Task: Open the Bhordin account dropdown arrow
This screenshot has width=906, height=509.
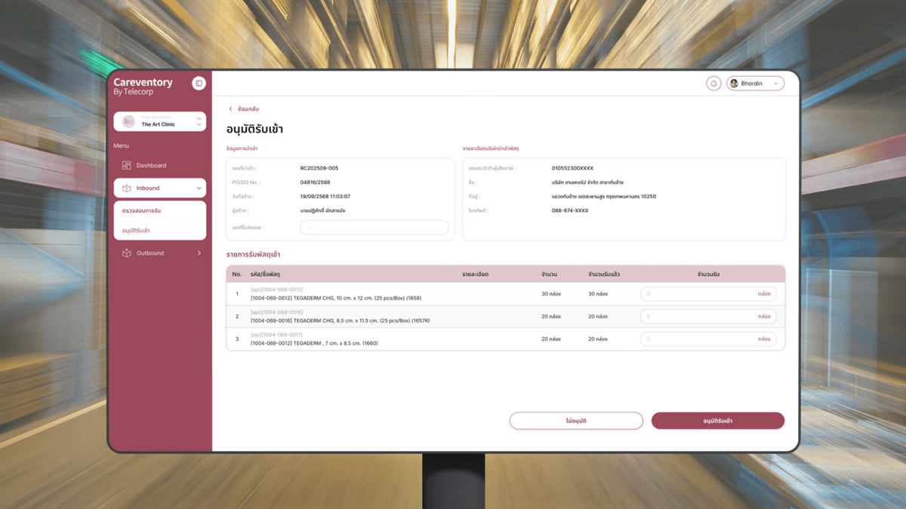Action: click(775, 84)
